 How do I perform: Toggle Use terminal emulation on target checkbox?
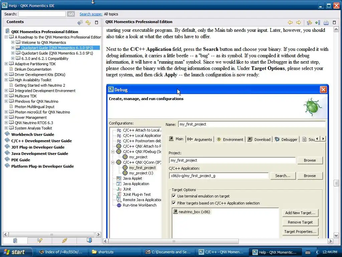(x=174, y=196)
